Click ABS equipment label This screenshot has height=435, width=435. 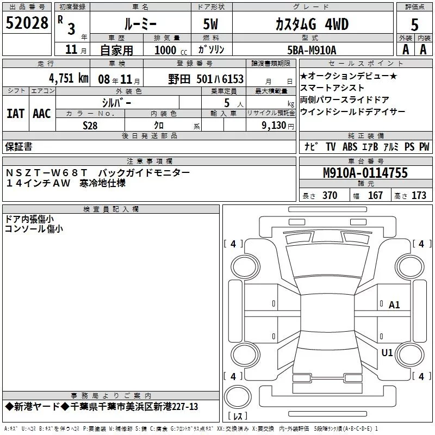pos(350,146)
